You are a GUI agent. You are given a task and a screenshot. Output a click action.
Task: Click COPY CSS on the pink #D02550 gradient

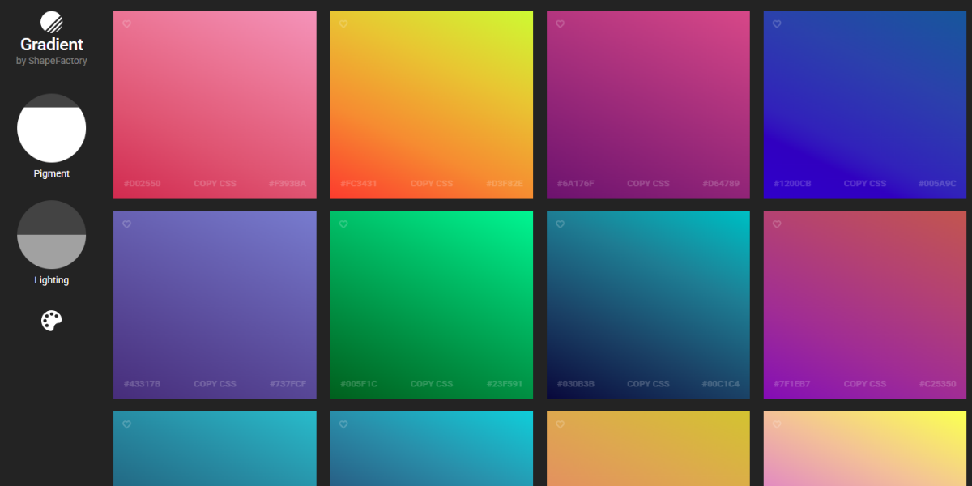coord(214,183)
